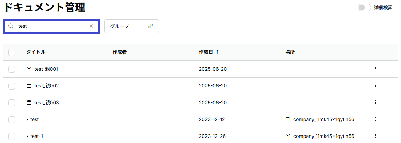Open the three-dot menu for test_親003
This screenshot has height=143, width=401.
point(375,102)
